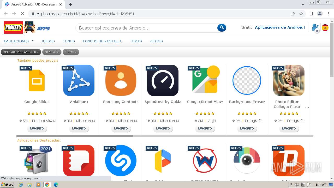Open the APLICACIONES menu item

point(16,41)
